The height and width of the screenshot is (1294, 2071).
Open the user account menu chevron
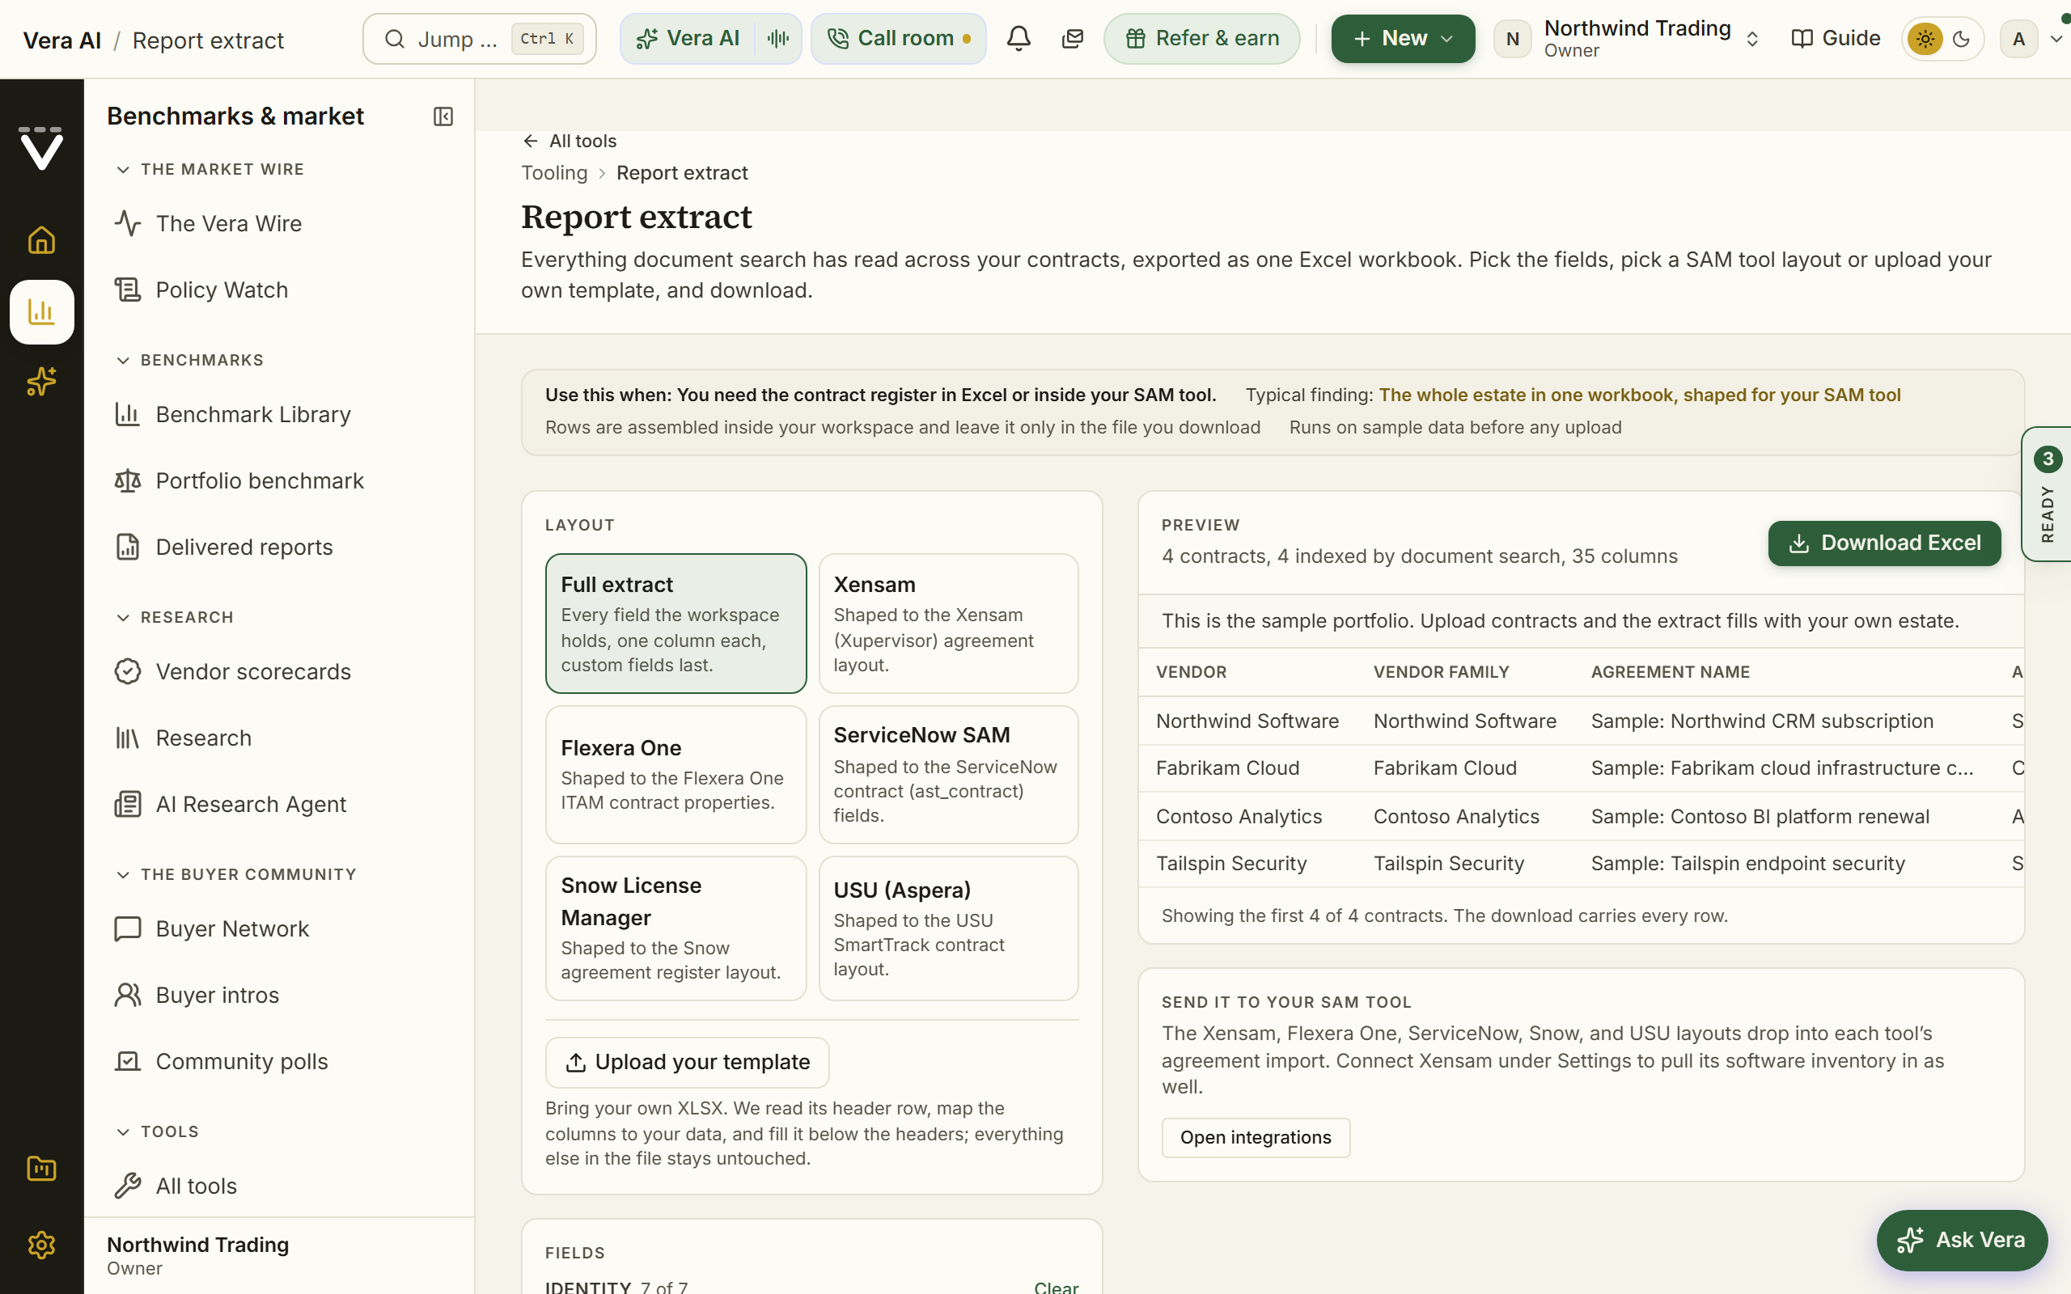click(x=2056, y=39)
